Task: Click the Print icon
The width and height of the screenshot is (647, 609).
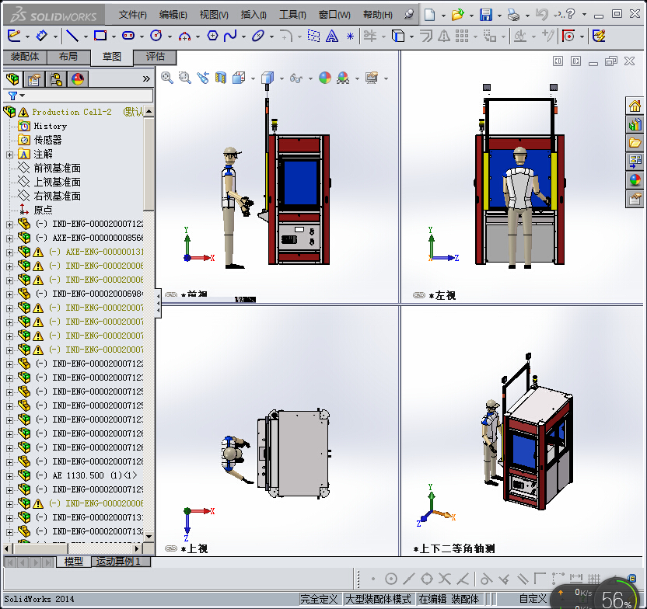Action: coord(514,16)
